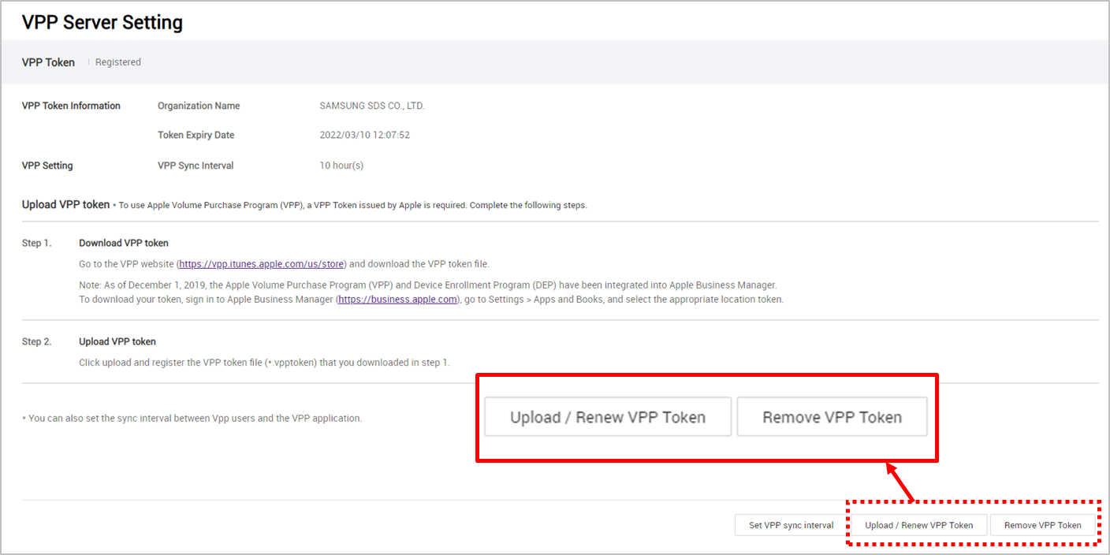Image resolution: width=1110 pixels, height=555 pixels.
Task: Click the enlarged Upload / Renew VPP Token button
Action: pyautogui.click(x=608, y=417)
